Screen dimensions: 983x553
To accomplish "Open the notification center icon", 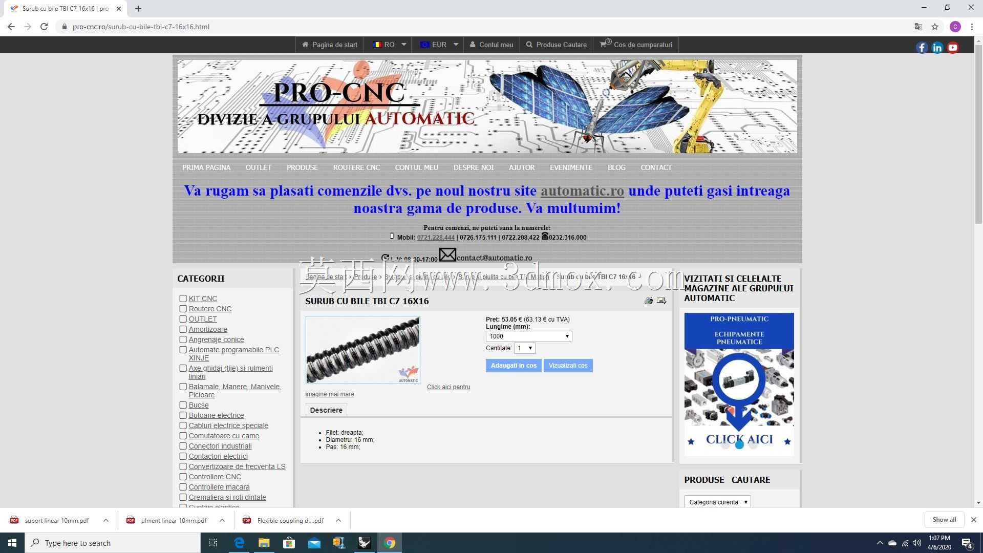I will tap(967, 543).
